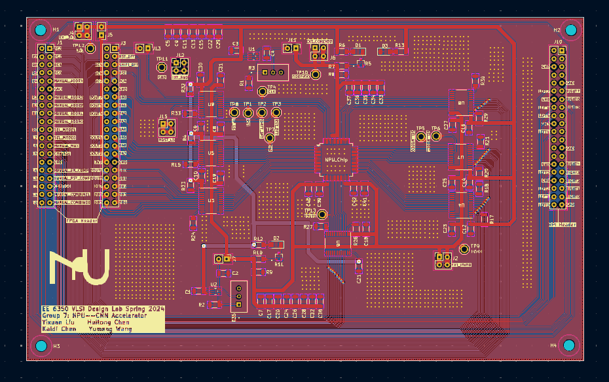
Task: Click the H1 mounting hole
Action: pos(41,30)
